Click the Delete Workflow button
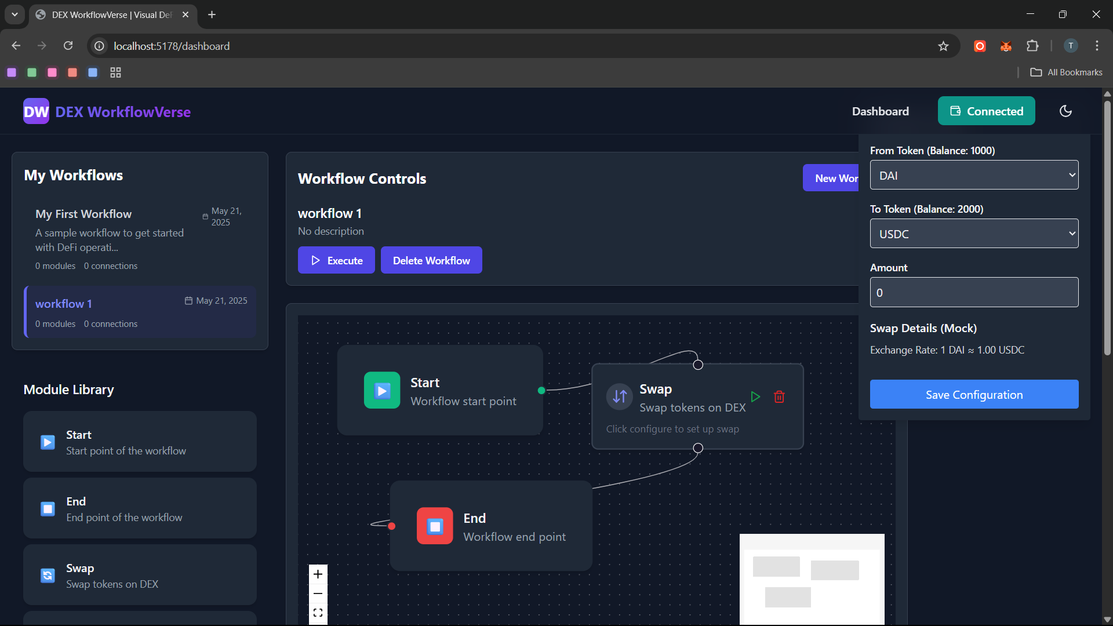1113x626 pixels. tap(431, 260)
